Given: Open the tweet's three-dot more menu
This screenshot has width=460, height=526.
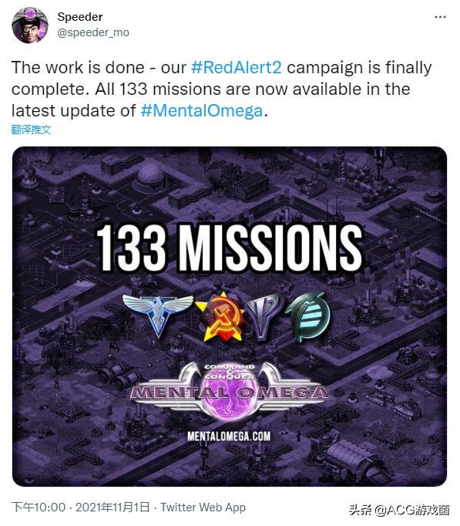Looking at the screenshot, I should click(x=440, y=17).
